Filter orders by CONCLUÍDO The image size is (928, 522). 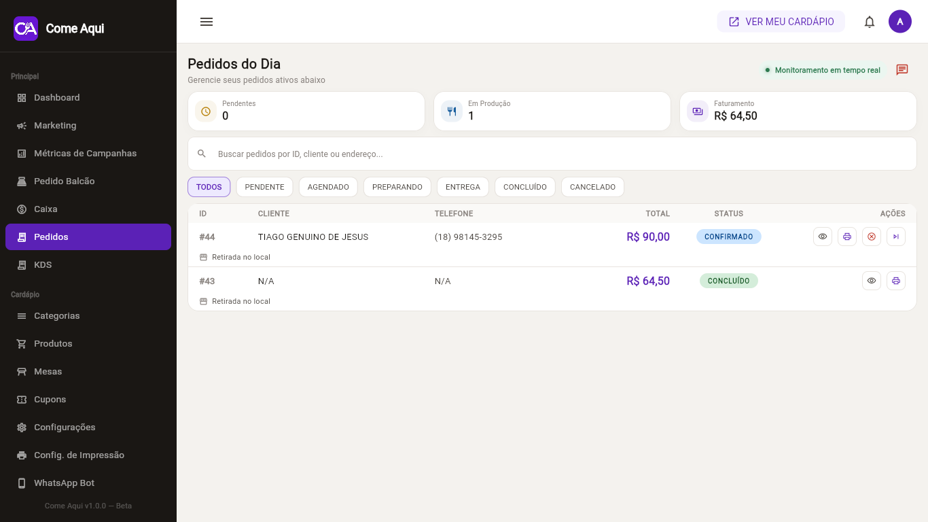(x=525, y=187)
